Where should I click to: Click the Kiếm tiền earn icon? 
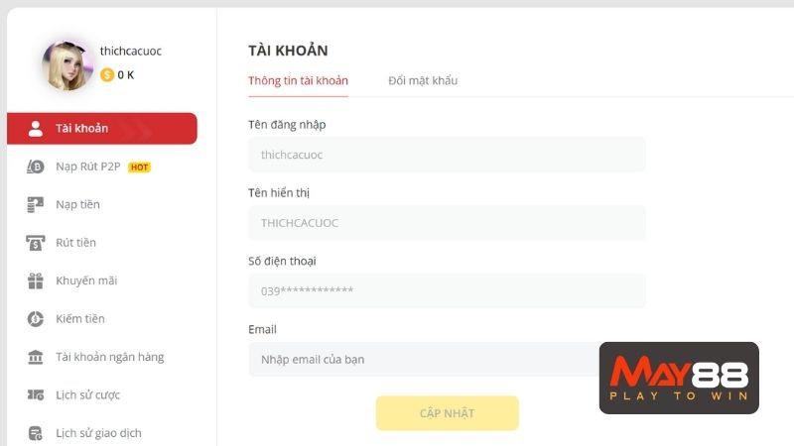[36, 318]
